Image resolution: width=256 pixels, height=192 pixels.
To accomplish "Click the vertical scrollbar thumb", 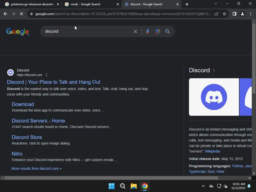I will pos(254,58).
